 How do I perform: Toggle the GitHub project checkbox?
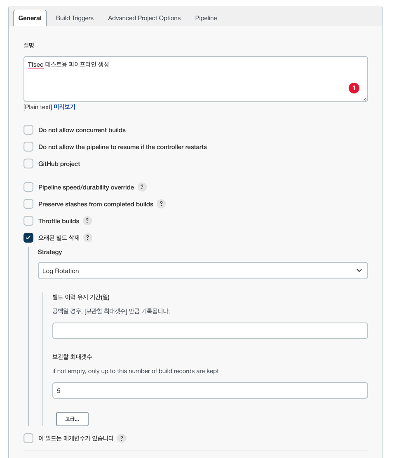tap(28, 164)
